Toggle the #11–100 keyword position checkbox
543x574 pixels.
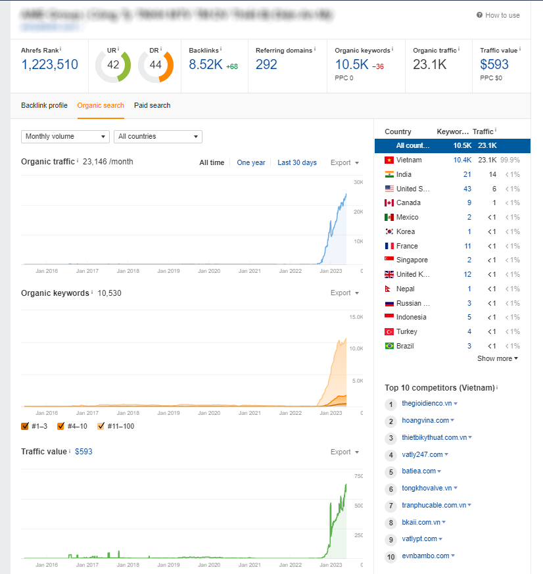pyautogui.click(x=101, y=426)
